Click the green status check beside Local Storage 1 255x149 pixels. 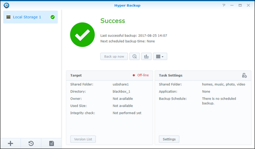[x=52, y=17]
